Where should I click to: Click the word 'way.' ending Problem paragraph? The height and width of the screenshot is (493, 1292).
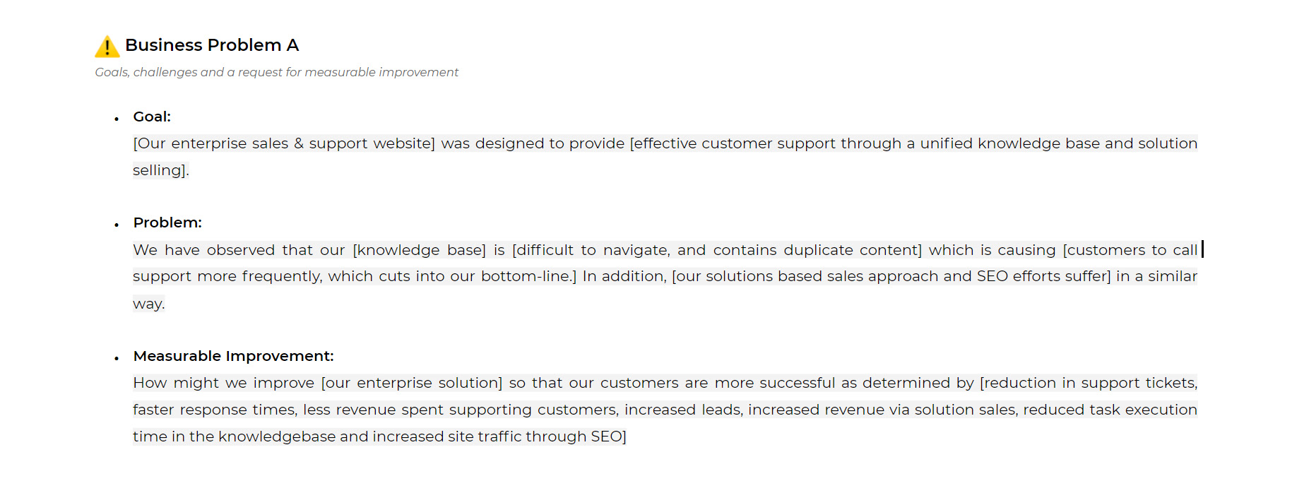pyautogui.click(x=149, y=304)
